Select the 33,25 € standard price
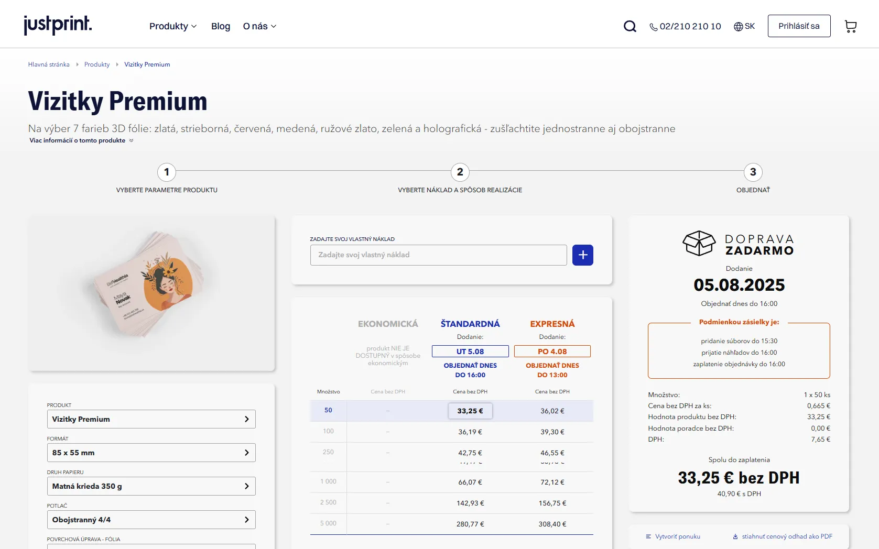The height and width of the screenshot is (549, 879). pos(470,411)
